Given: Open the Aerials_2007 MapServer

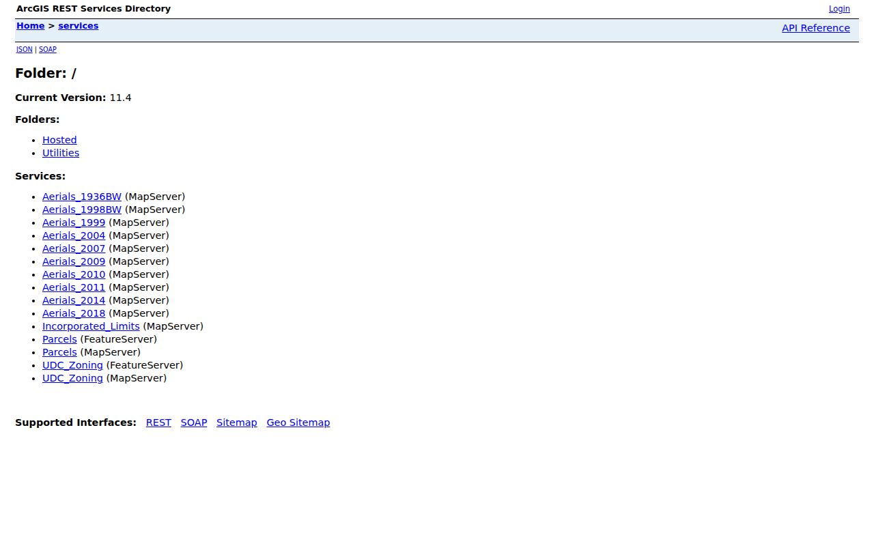Looking at the screenshot, I should [74, 248].
